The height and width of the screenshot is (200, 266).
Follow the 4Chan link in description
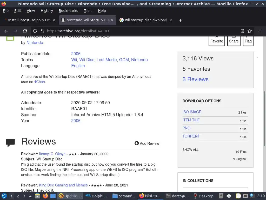tap(39, 82)
